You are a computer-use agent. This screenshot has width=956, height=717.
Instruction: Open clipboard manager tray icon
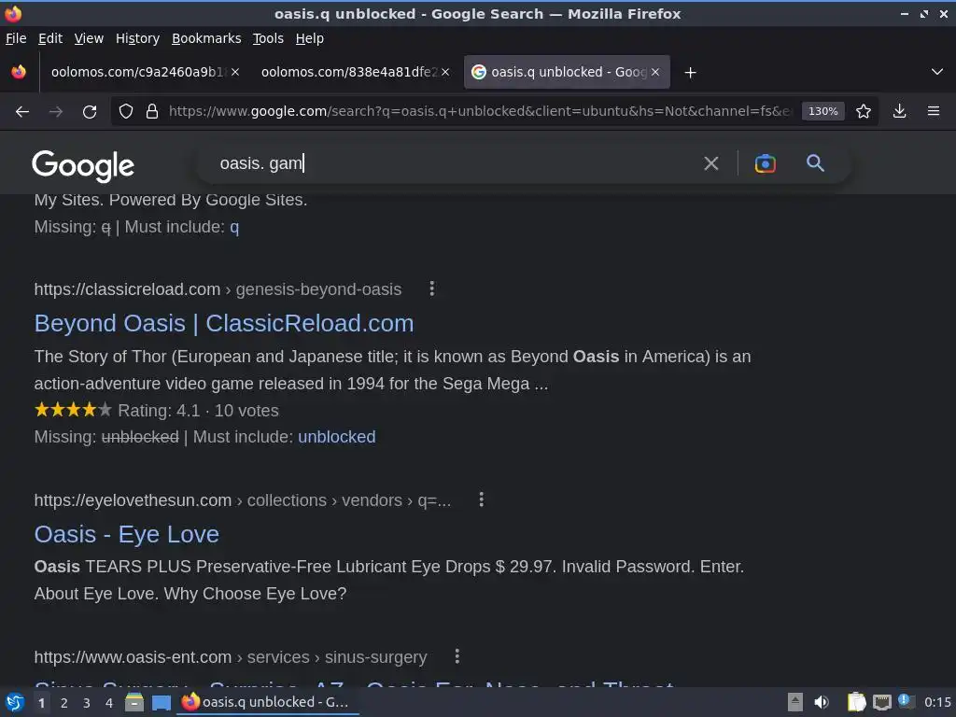point(856,702)
